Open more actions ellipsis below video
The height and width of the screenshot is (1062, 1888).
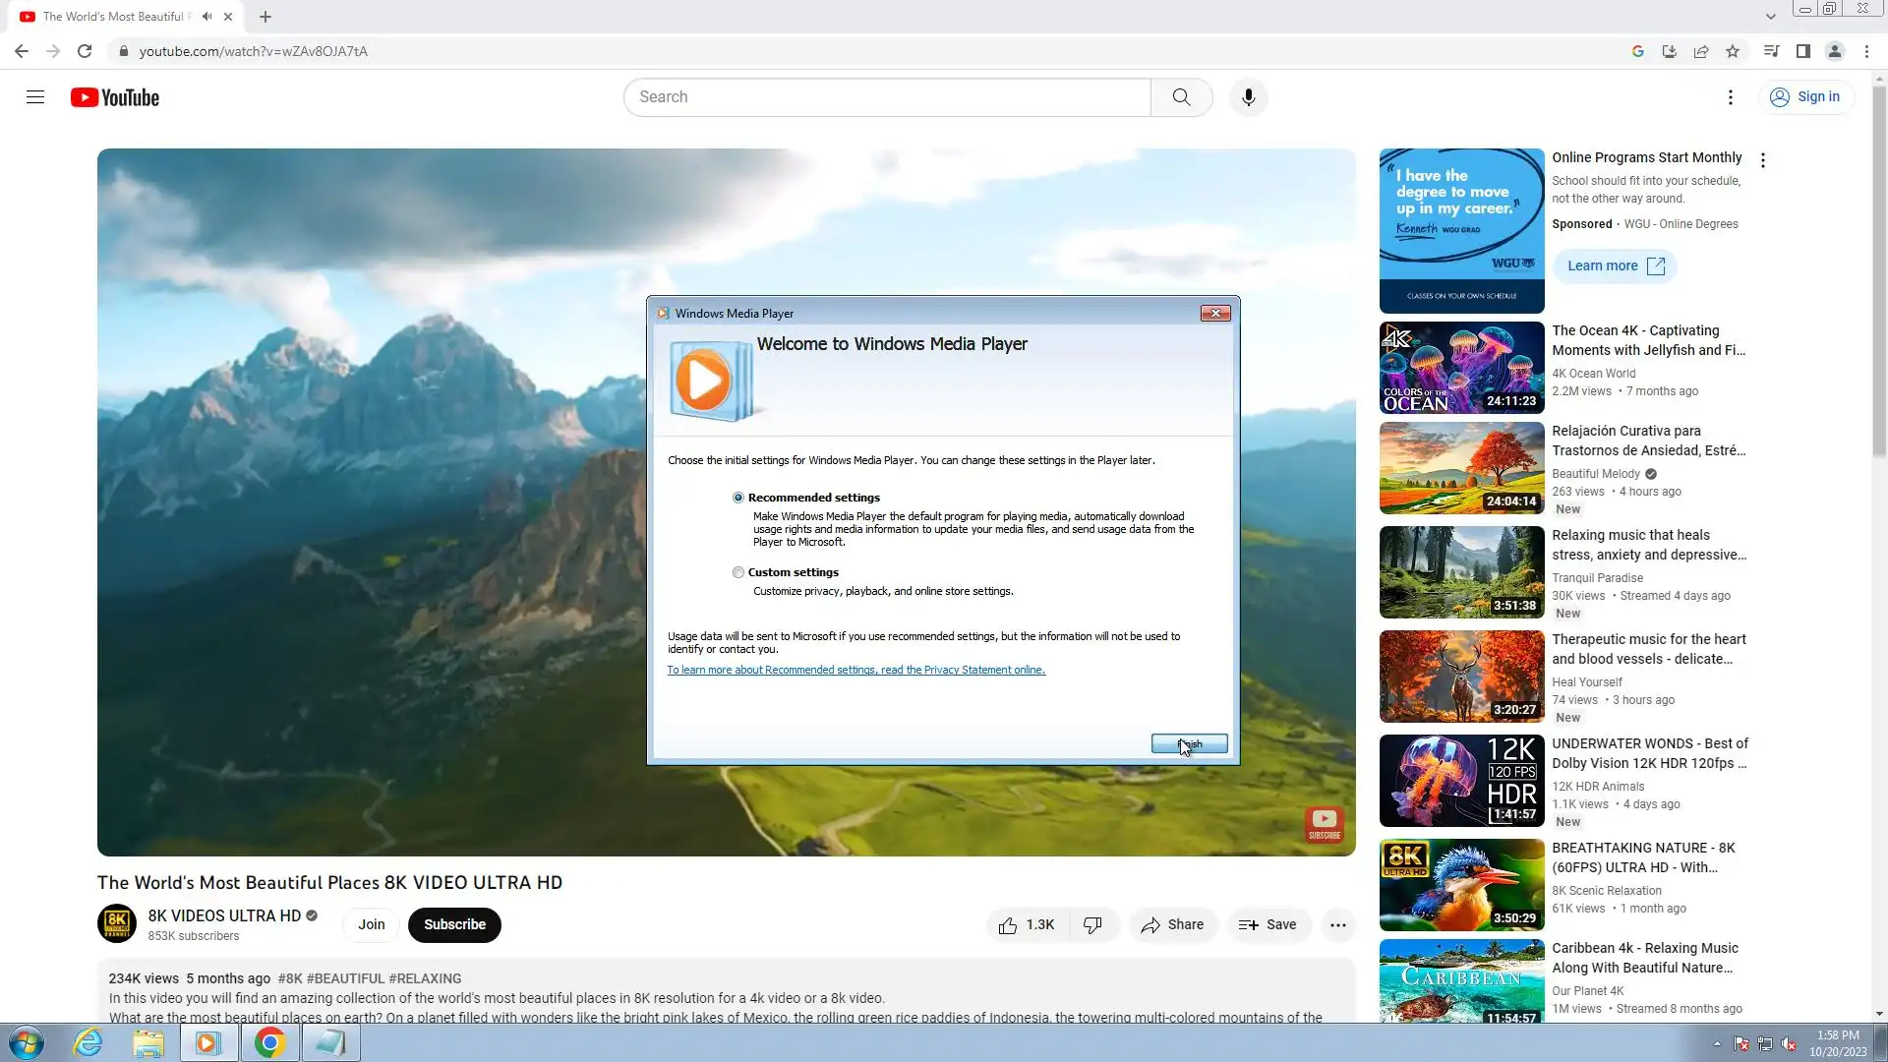coord(1337,924)
